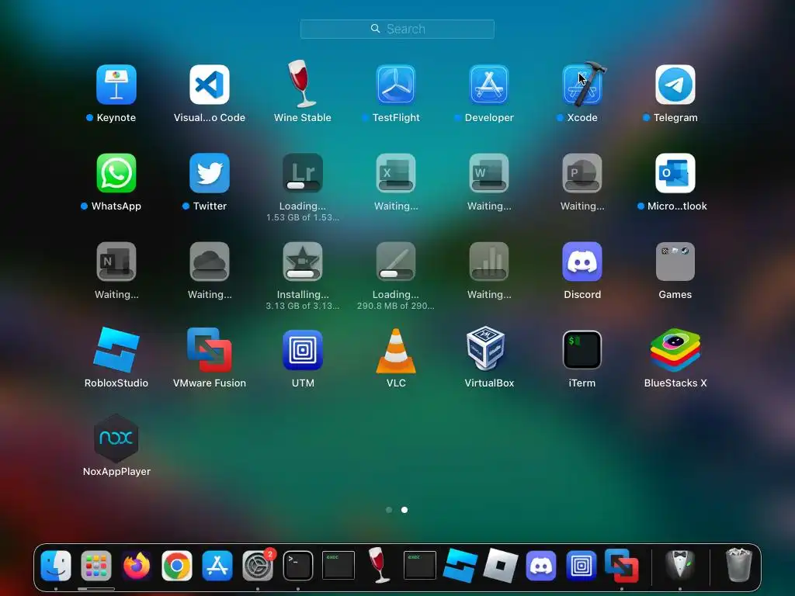
Task: Open VLC media player
Action: tap(396, 350)
